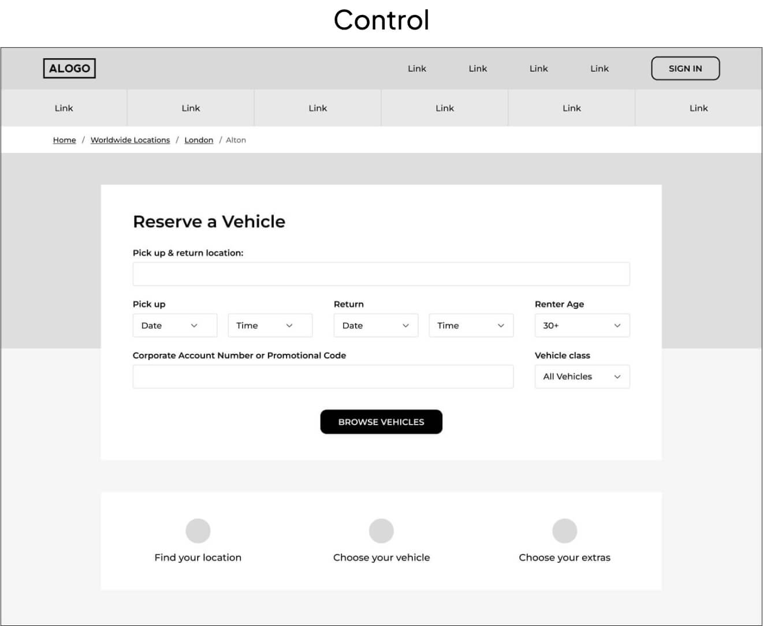
Task: Click the Choose your extras circle icon
Action: coord(564,531)
